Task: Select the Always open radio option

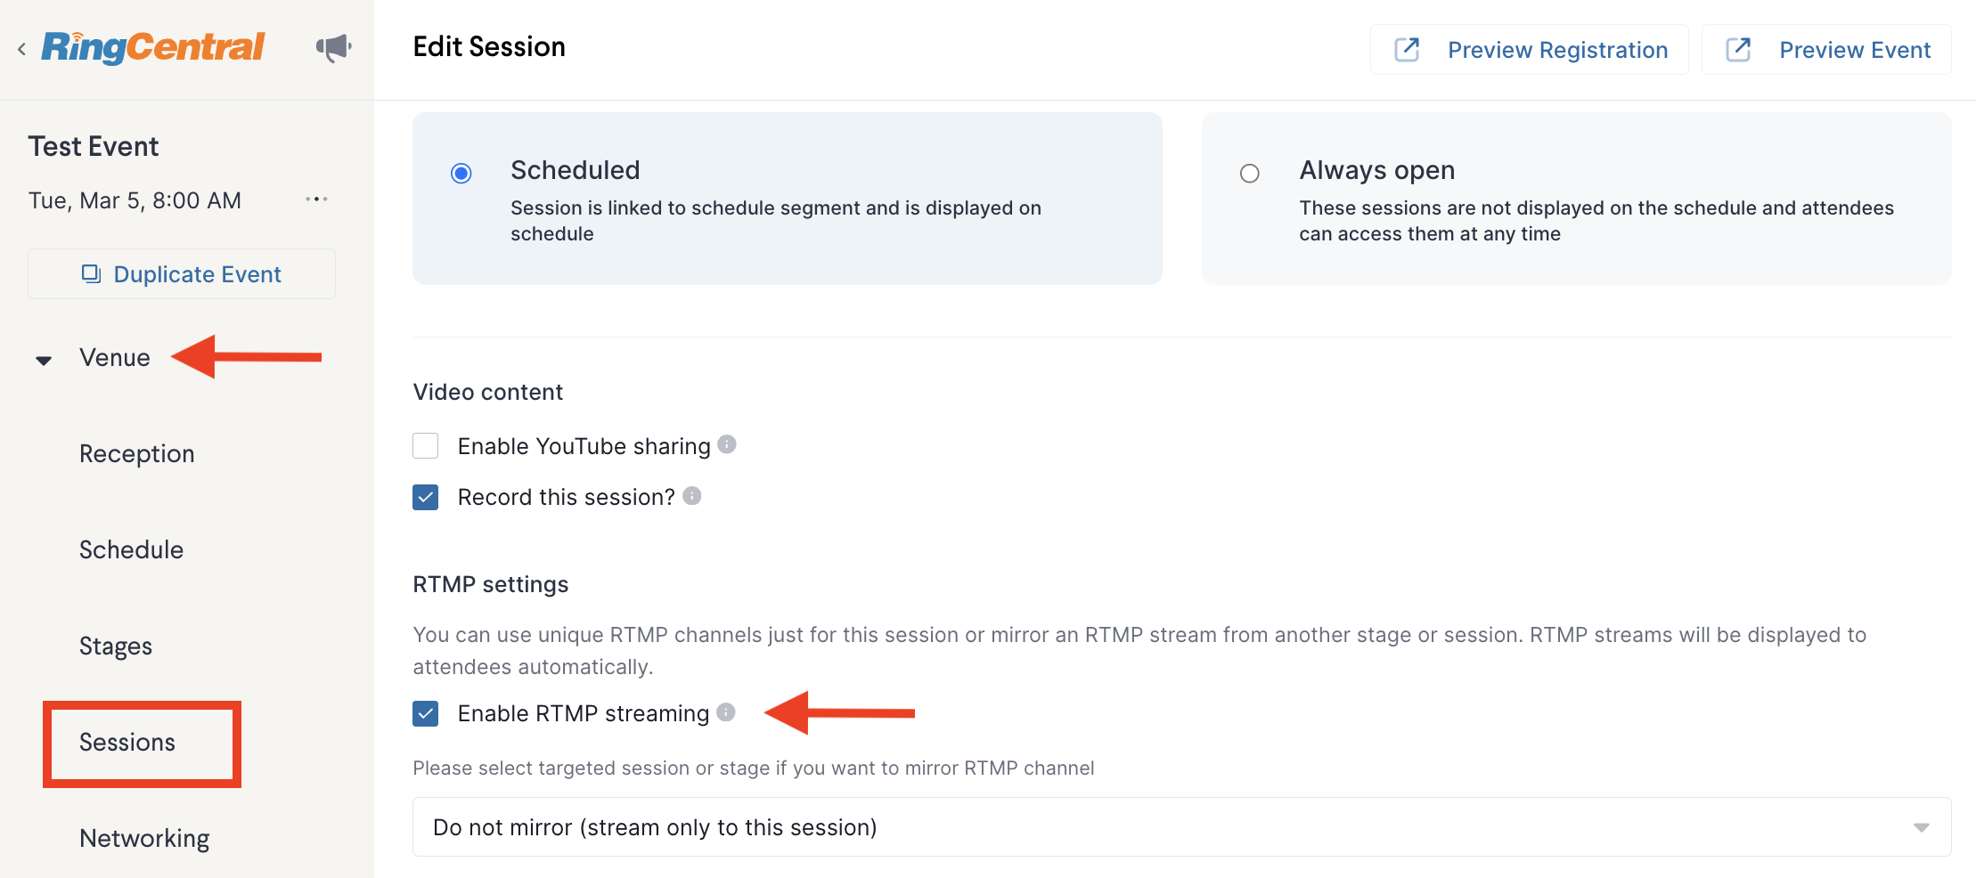Action: [x=1250, y=174]
